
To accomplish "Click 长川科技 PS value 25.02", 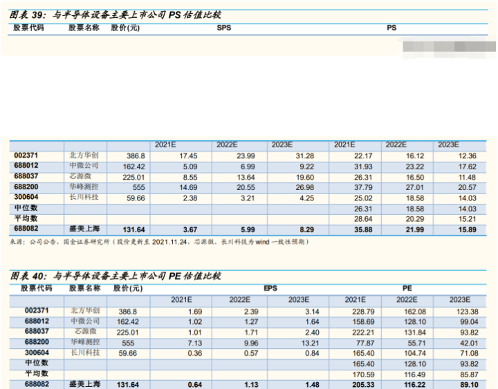I will (363, 198).
